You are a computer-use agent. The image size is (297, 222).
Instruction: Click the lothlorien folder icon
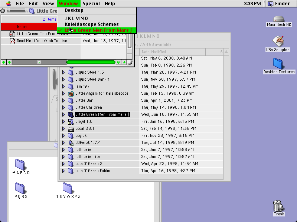pyautogui.click(x=71, y=150)
